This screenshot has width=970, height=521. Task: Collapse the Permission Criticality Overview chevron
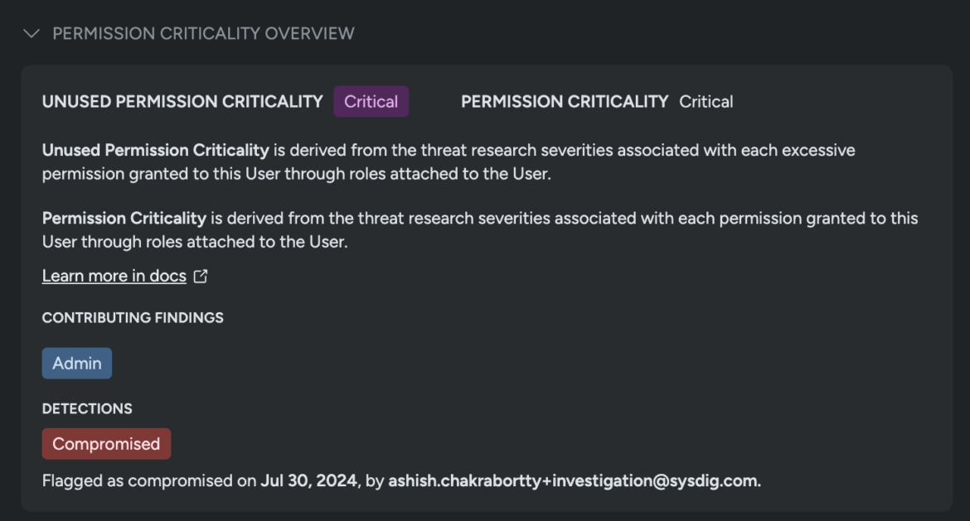point(32,34)
